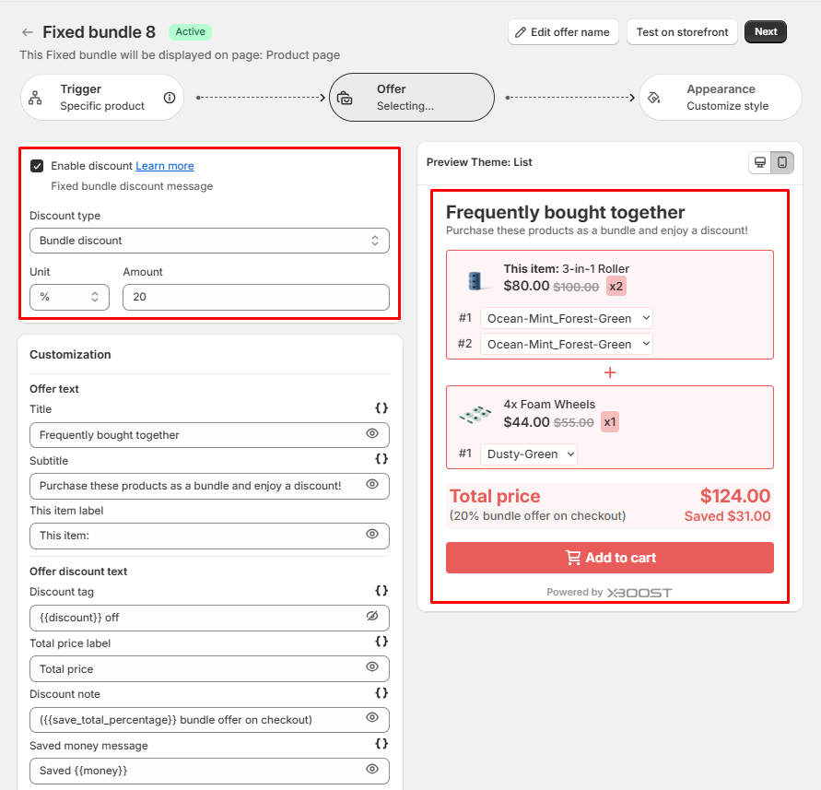Switch preview to mobile view icon

[782, 162]
